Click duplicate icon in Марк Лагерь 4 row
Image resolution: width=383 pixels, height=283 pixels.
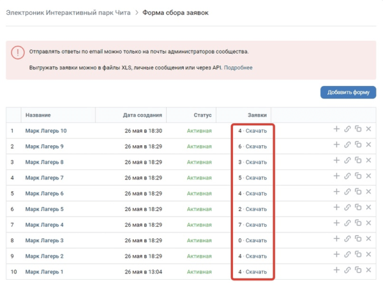click(358, 224)
